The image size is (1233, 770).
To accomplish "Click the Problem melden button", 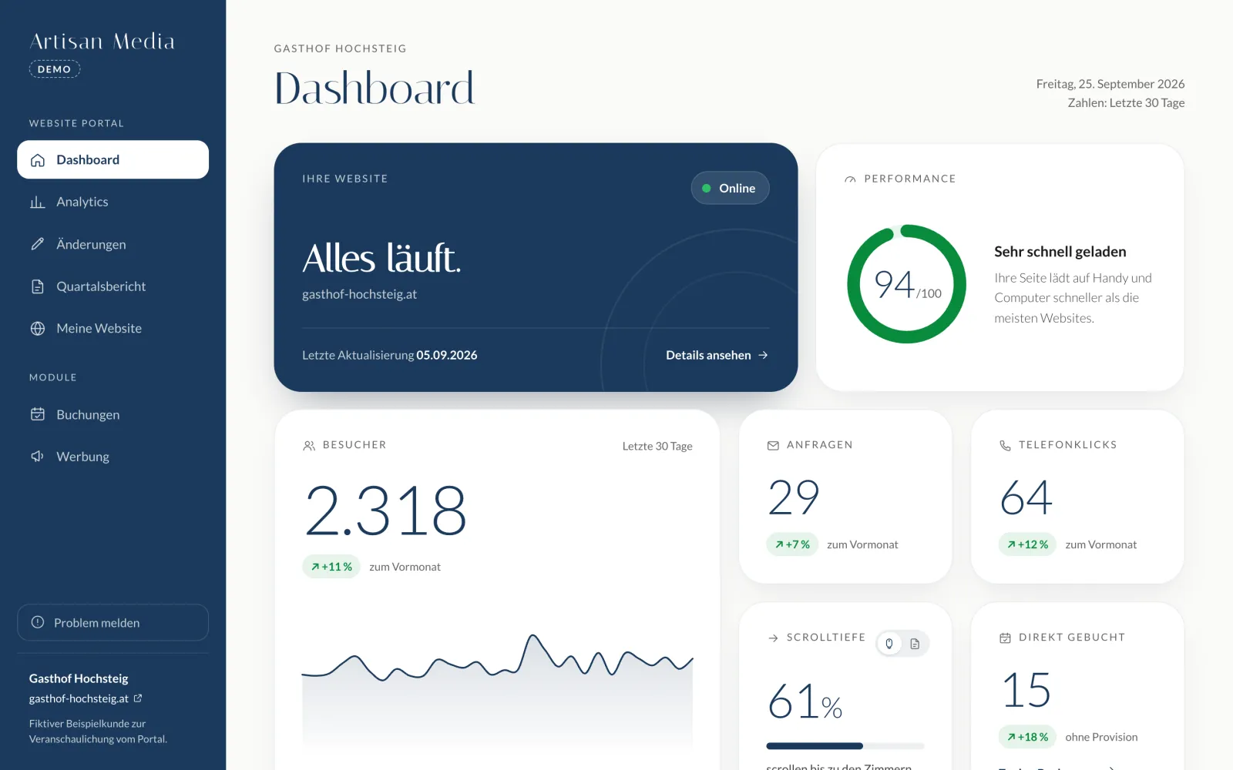I will (x=113, y=622).
